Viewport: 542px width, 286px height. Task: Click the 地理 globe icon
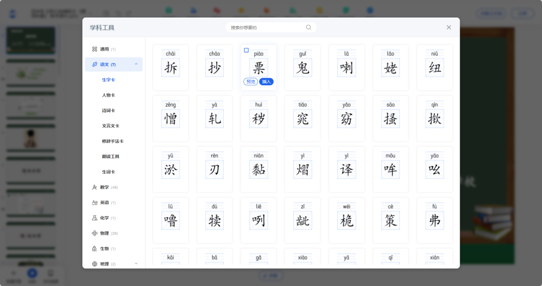click(94, 264)
